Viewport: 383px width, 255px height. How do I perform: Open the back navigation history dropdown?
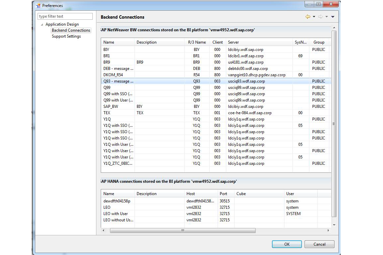point(314,17)
